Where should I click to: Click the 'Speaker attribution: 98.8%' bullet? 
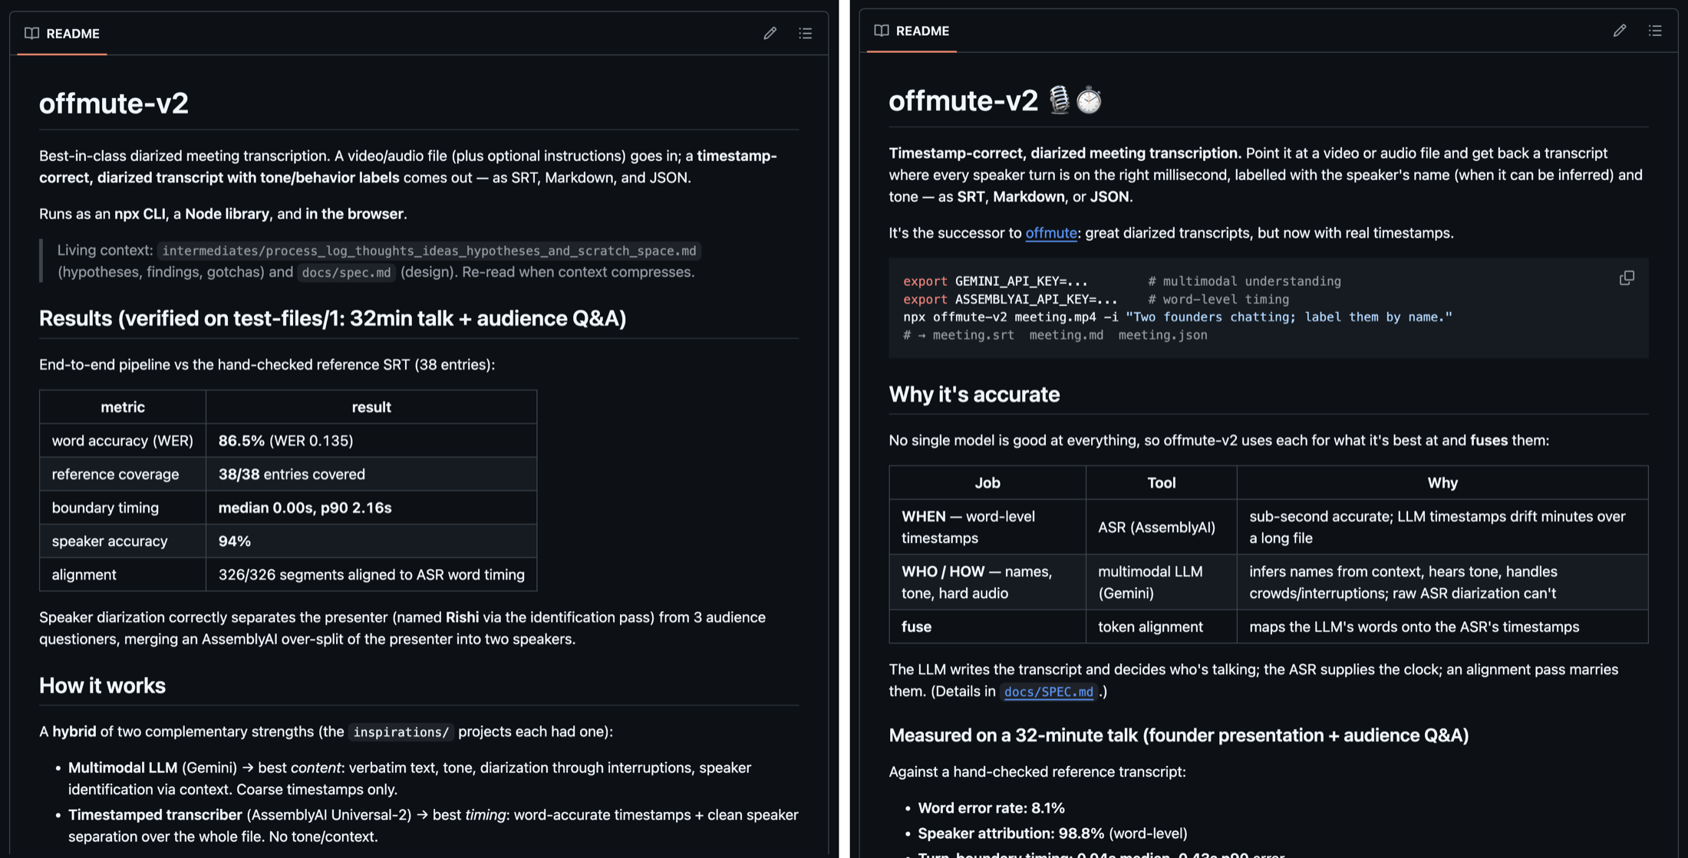coord(1053,833)
